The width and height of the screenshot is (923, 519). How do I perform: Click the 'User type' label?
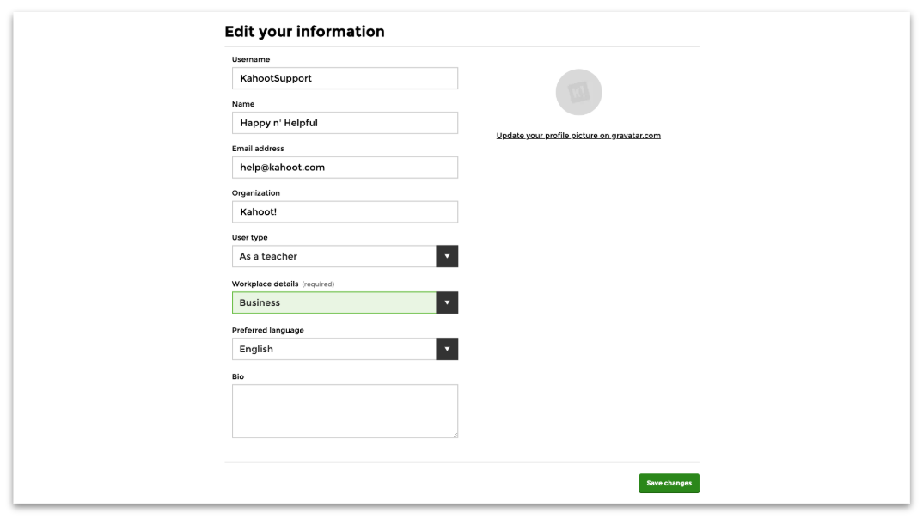[249, 238]
